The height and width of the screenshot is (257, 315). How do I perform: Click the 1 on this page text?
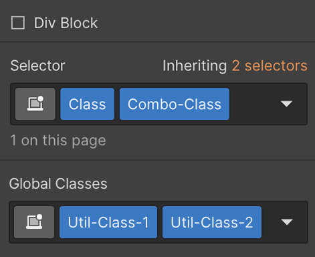tap(58, 141)
